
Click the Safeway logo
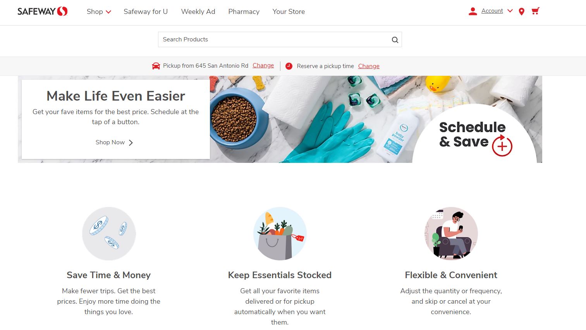click(x=43, y=11)
